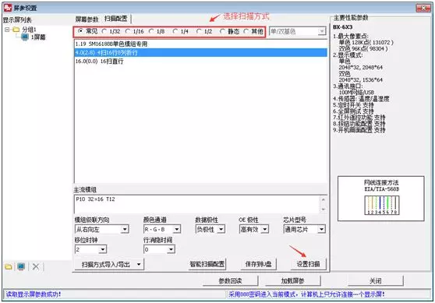Collapse the 分组1 tree node
The width and height of the screenshot is (435, 303).
(7, 30)
